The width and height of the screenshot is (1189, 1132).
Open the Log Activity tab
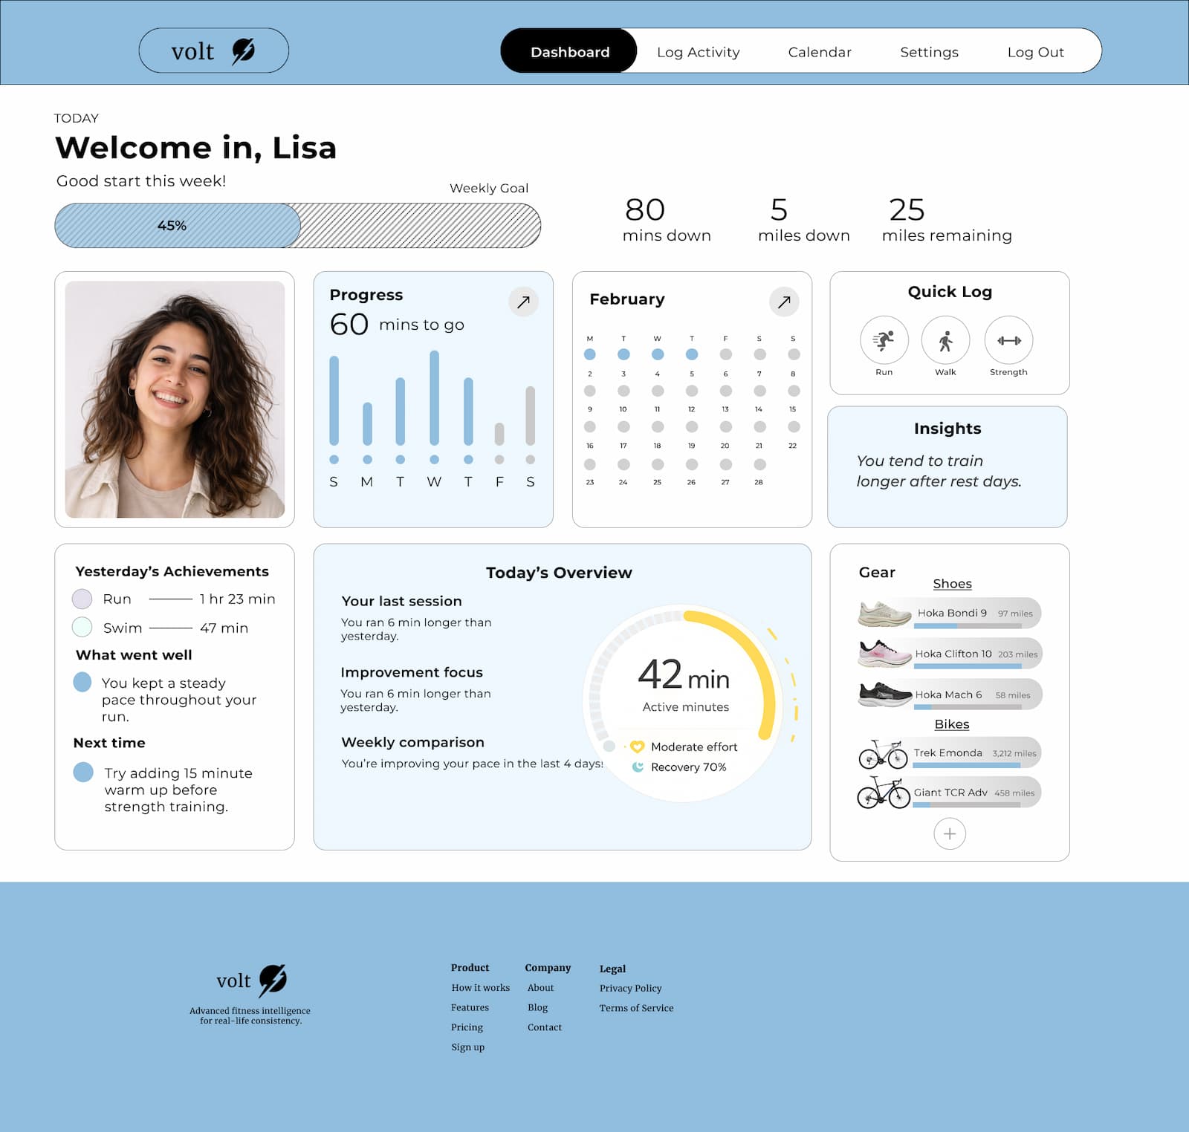[698, 52]
